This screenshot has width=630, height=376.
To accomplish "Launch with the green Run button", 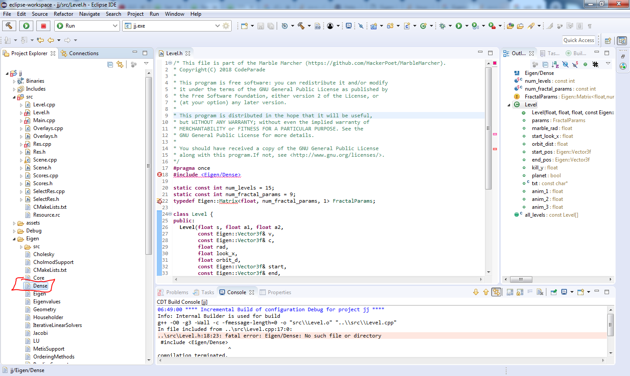I will (26, 26).
